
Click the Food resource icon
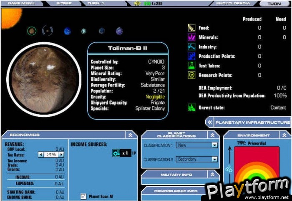191,28
